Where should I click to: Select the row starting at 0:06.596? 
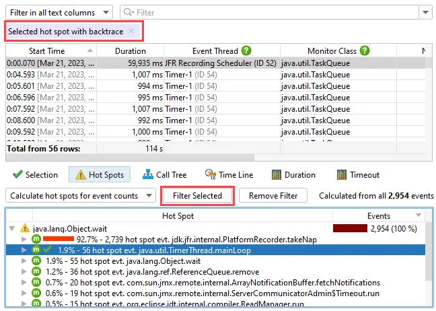tap(215, 98)
